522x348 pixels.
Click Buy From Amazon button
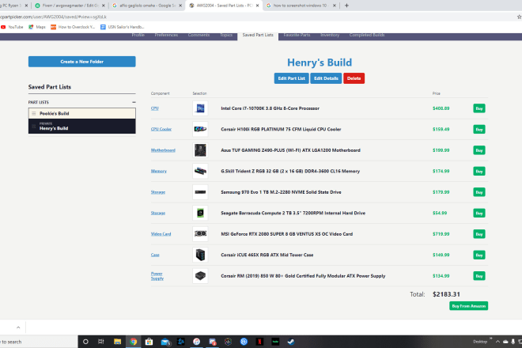pos(468,306)
